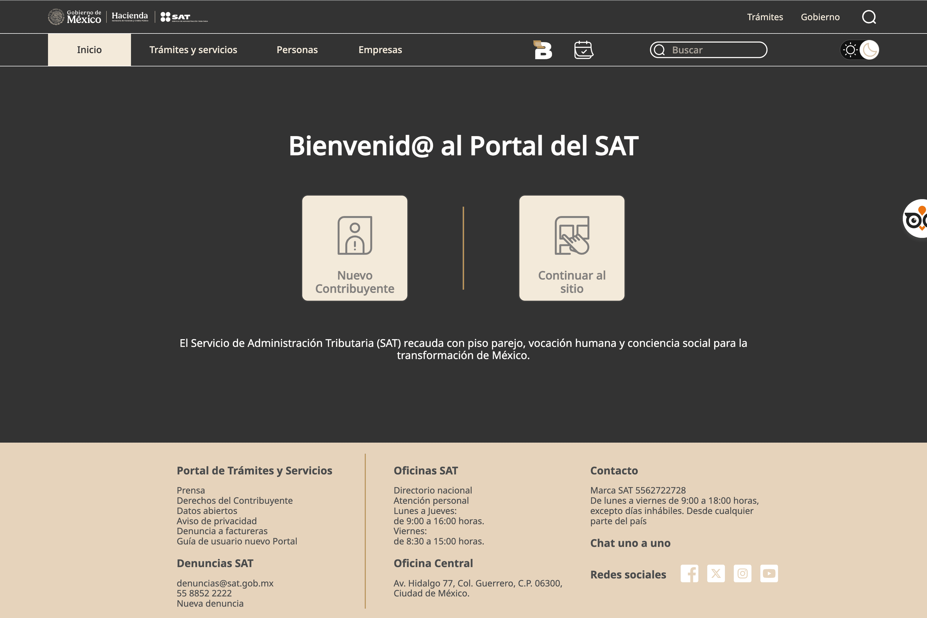Open SAT YouTube icon
Viewport: 927px width, 618px height.
pos(769,573)
